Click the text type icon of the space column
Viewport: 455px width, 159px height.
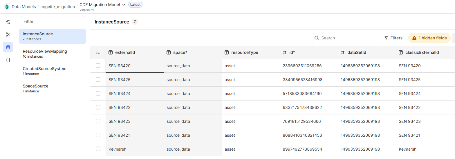coord(169,52)
